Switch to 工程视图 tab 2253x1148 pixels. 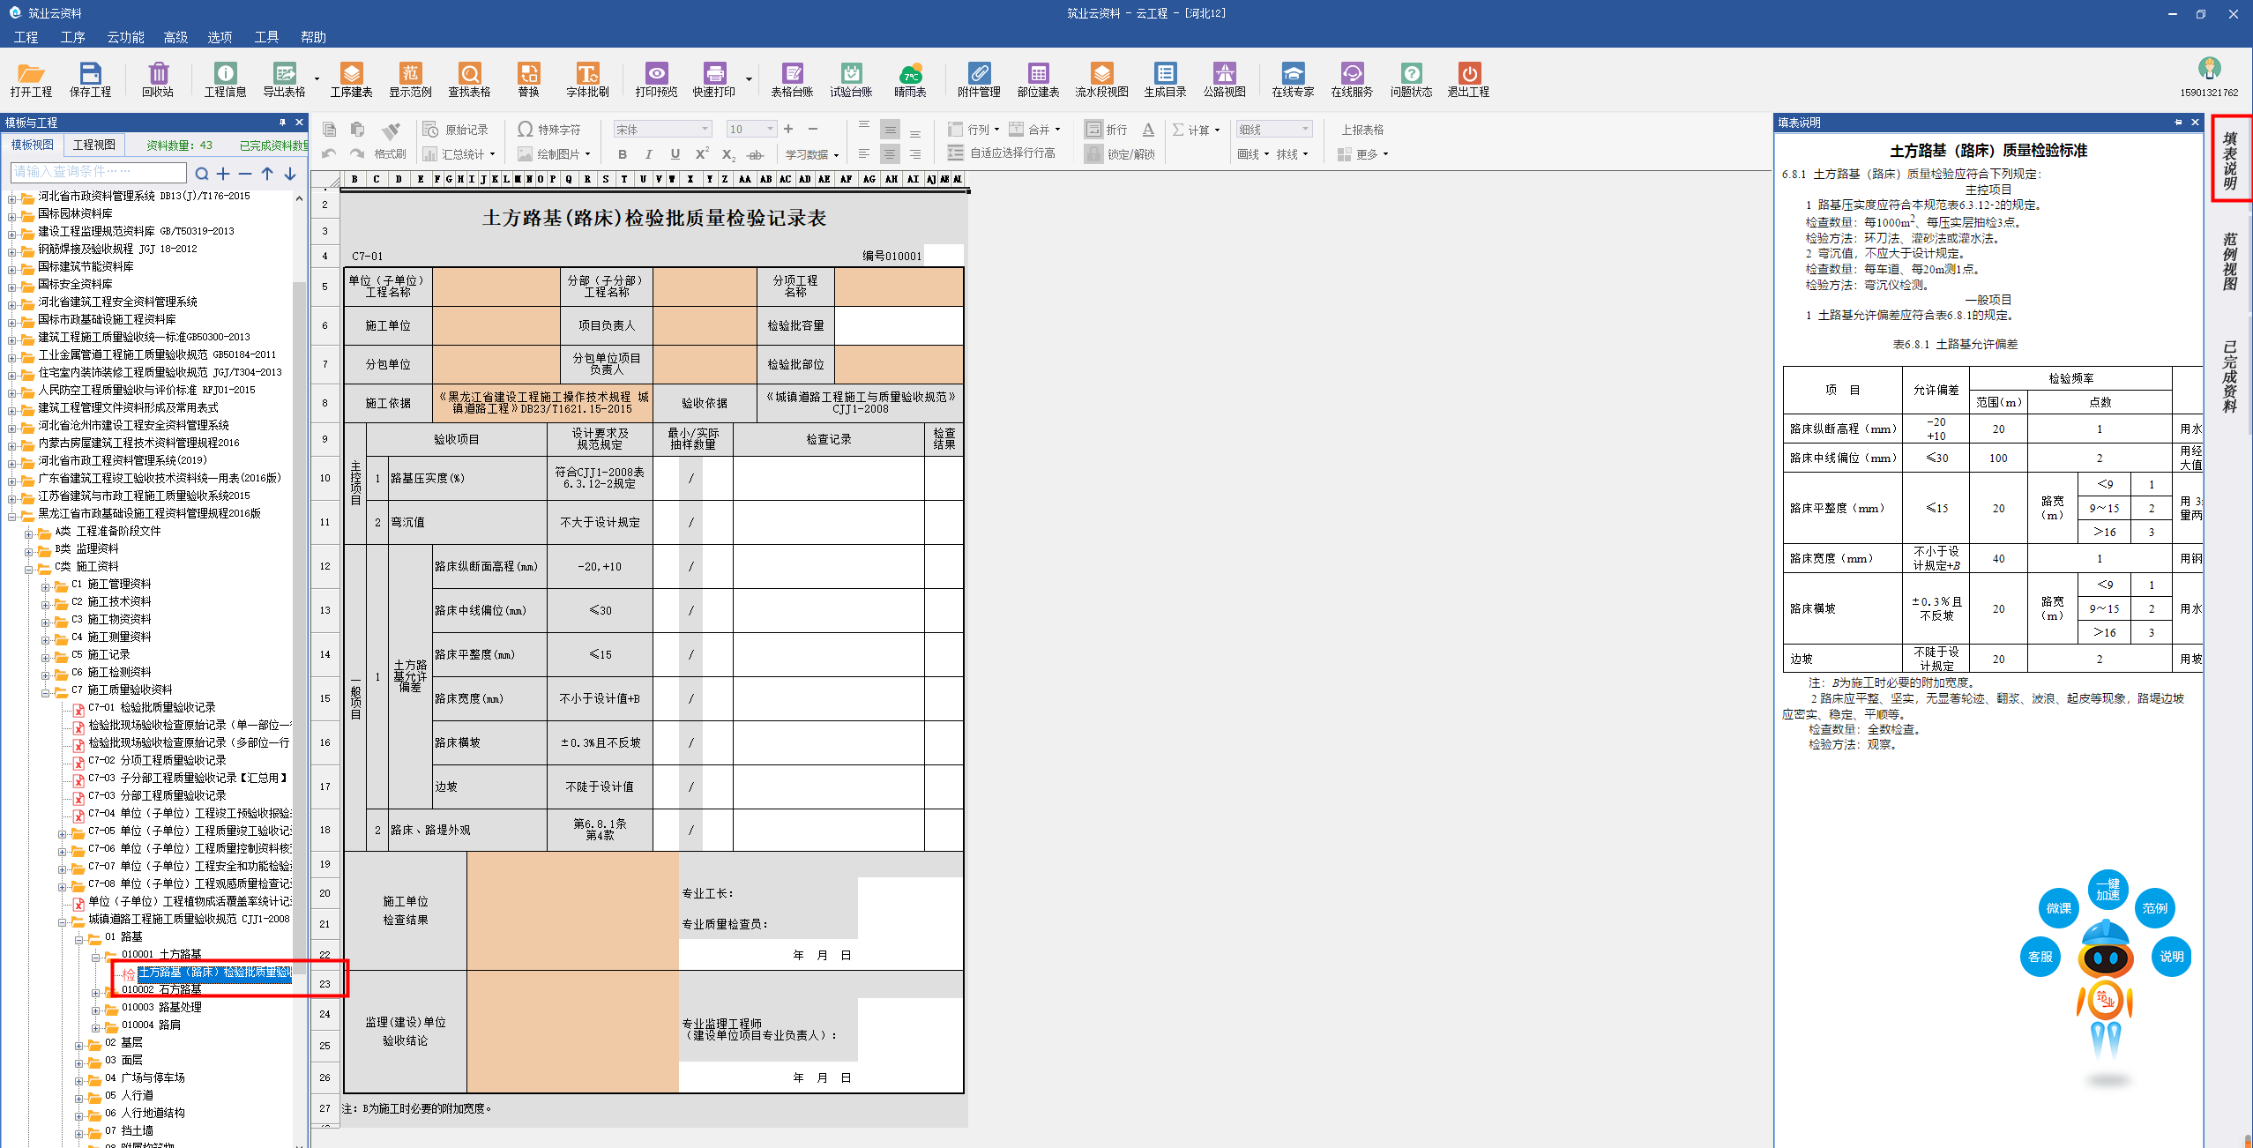[94, 145]
